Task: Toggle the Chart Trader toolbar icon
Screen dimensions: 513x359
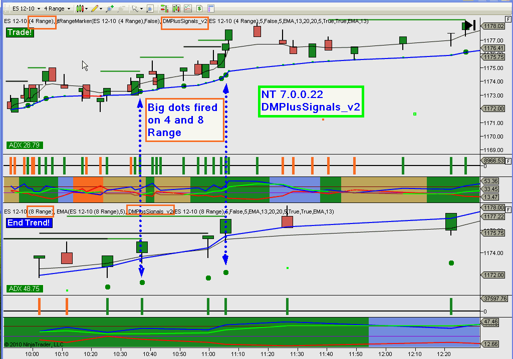Action: coord(164,8)
